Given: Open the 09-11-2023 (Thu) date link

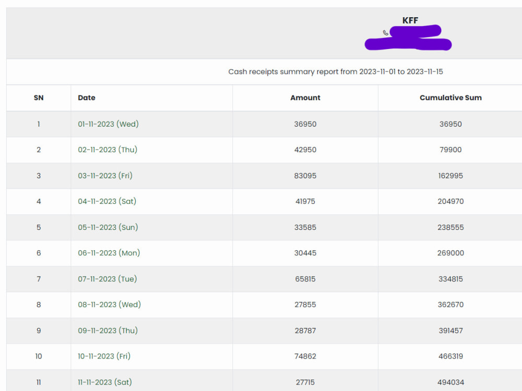Looking at the screenshot, I should (108, 331).
